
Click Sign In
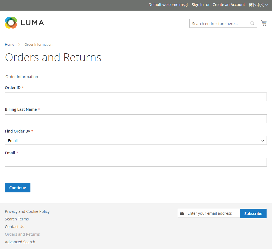(198, 5)
